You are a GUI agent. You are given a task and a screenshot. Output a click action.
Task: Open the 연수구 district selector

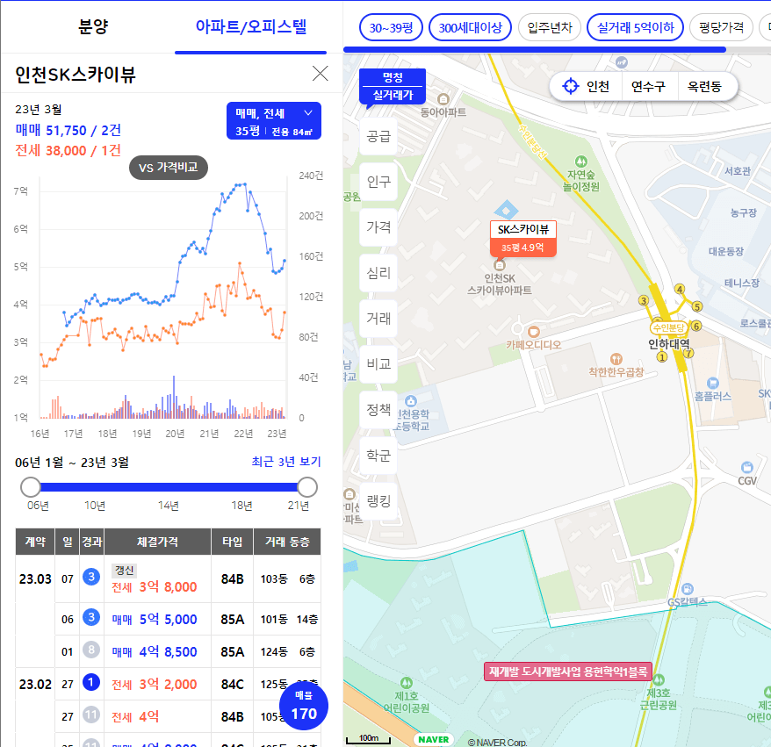649,87
